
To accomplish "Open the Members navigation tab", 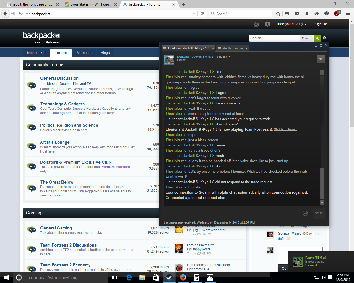I will pos(84,53).
